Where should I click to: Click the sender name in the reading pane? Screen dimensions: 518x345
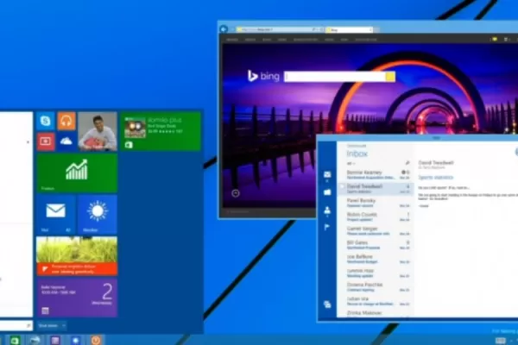436,162
